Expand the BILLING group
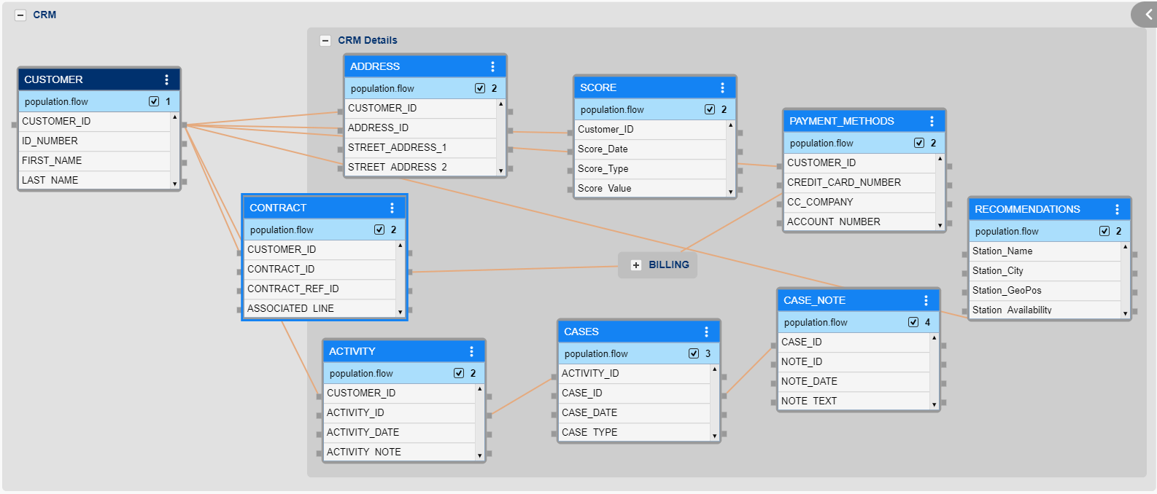1157x494 pixels. (636, 265)
